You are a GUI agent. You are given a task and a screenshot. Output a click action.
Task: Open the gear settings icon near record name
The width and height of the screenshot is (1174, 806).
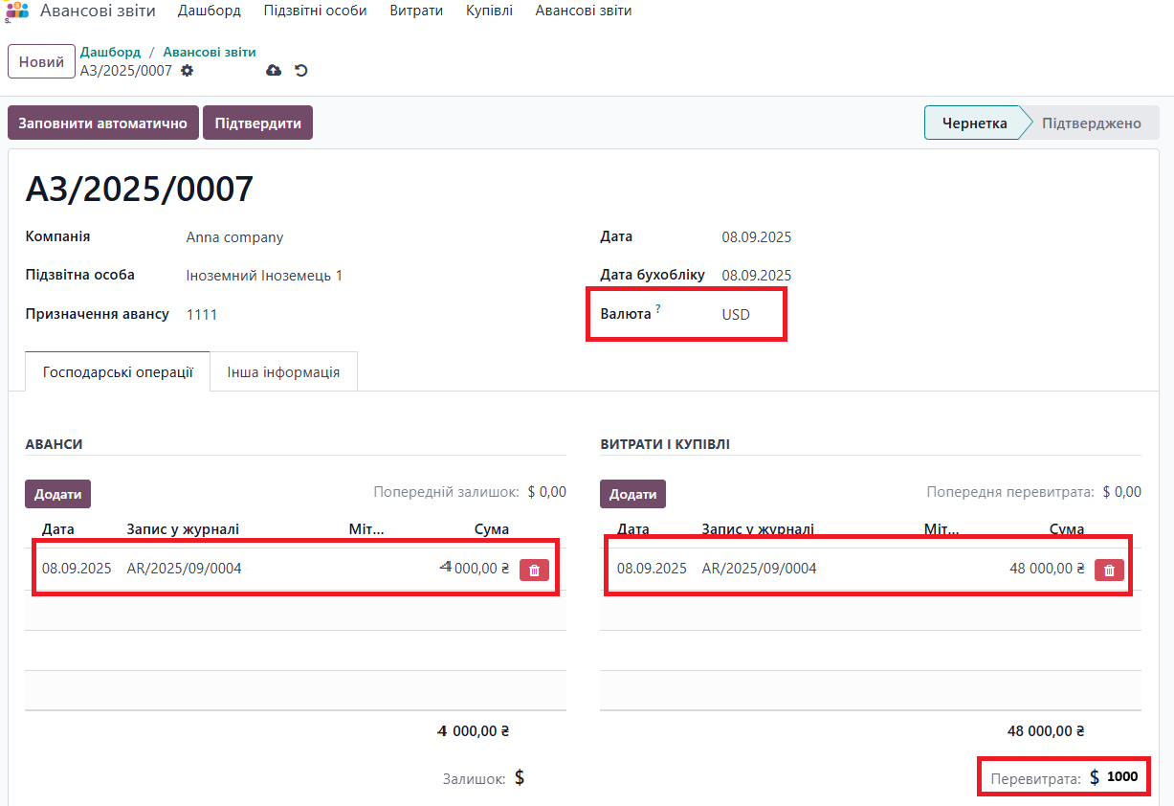[187, 71]
